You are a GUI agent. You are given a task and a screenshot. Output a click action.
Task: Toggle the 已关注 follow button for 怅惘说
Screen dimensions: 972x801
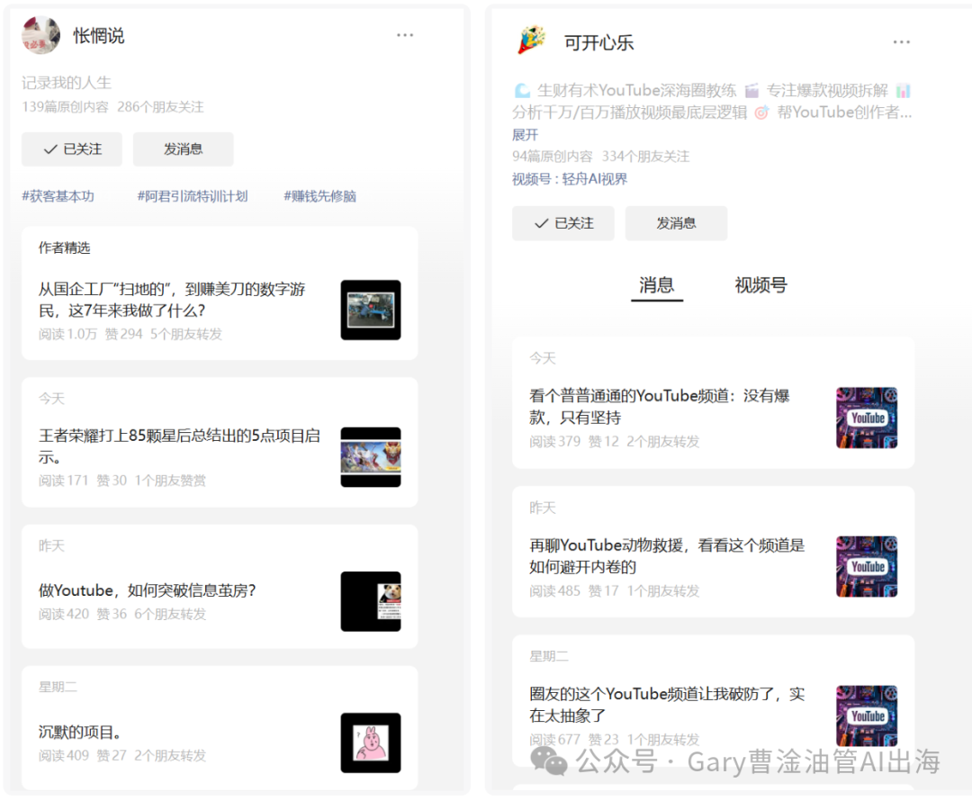[x=72, y=148]
